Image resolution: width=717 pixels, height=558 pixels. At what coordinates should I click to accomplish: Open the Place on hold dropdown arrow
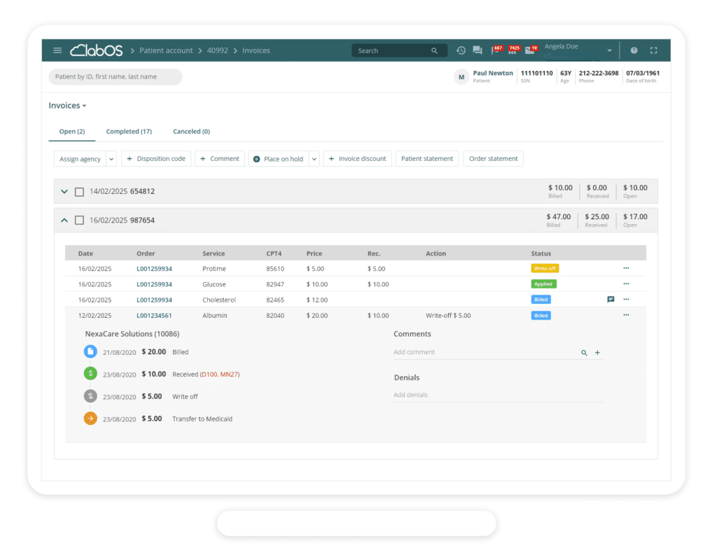coord(314,158)
